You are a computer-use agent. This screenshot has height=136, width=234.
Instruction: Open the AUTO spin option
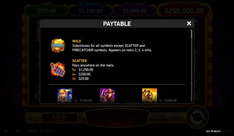tap(176, 118)
